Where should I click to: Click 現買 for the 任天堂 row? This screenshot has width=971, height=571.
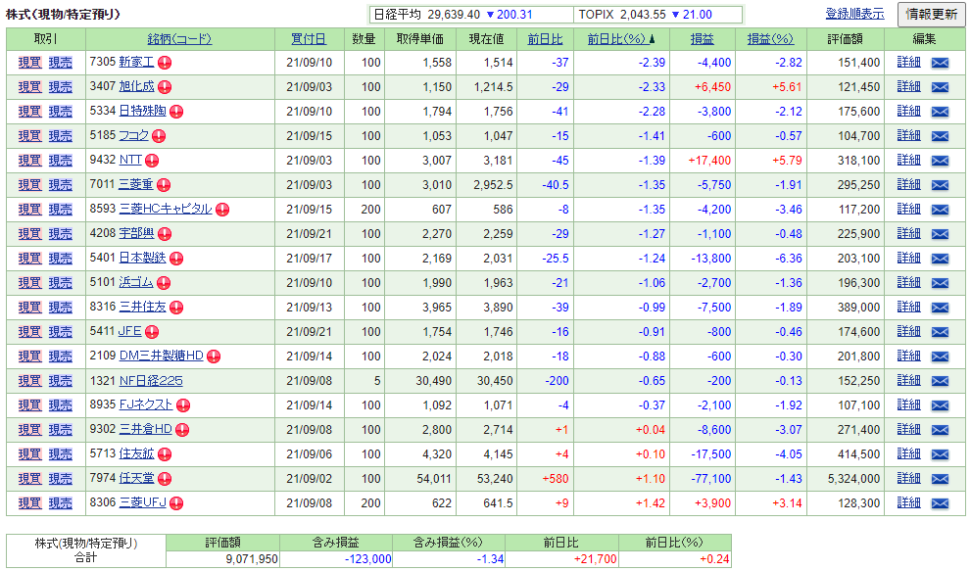(29, 479)
